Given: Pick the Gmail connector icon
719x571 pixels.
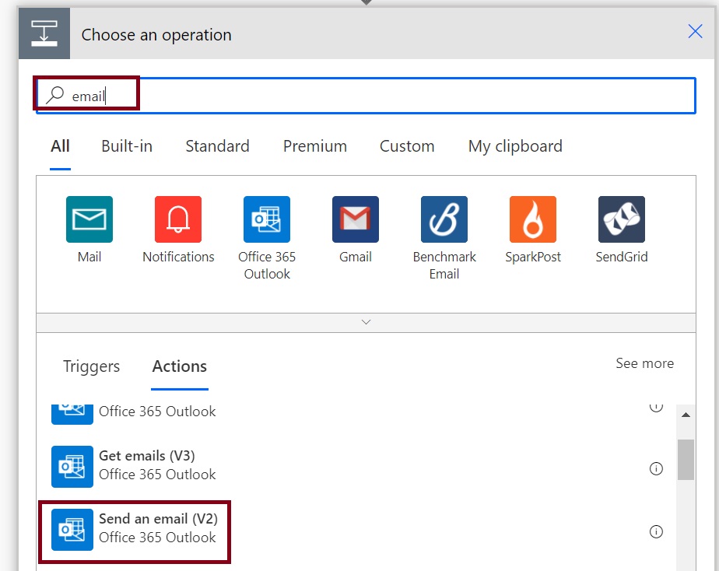Looking at the screenshot, I should [356, 219].
